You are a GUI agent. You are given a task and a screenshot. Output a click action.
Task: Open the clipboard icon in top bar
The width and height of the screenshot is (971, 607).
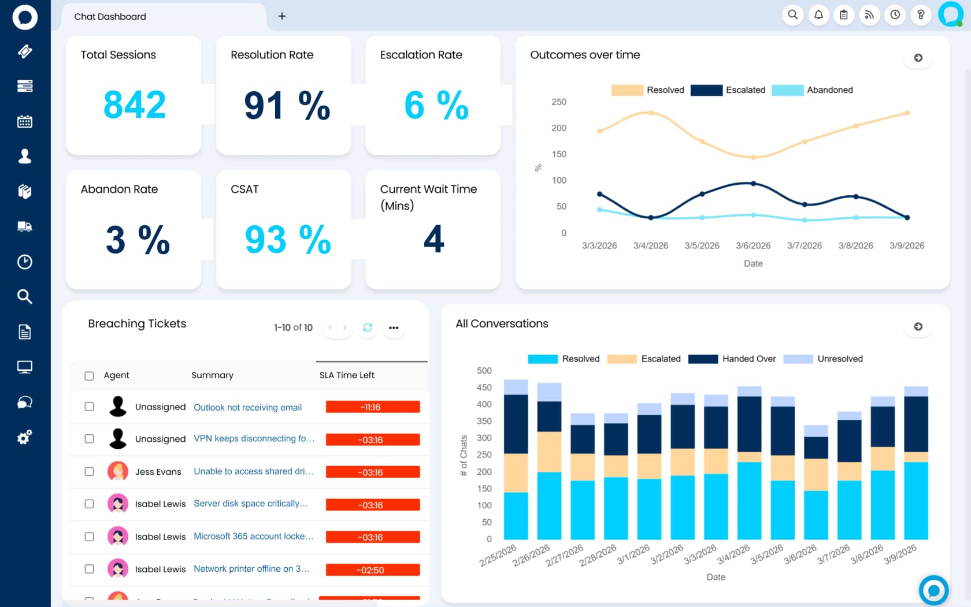[x=844, y=15]
